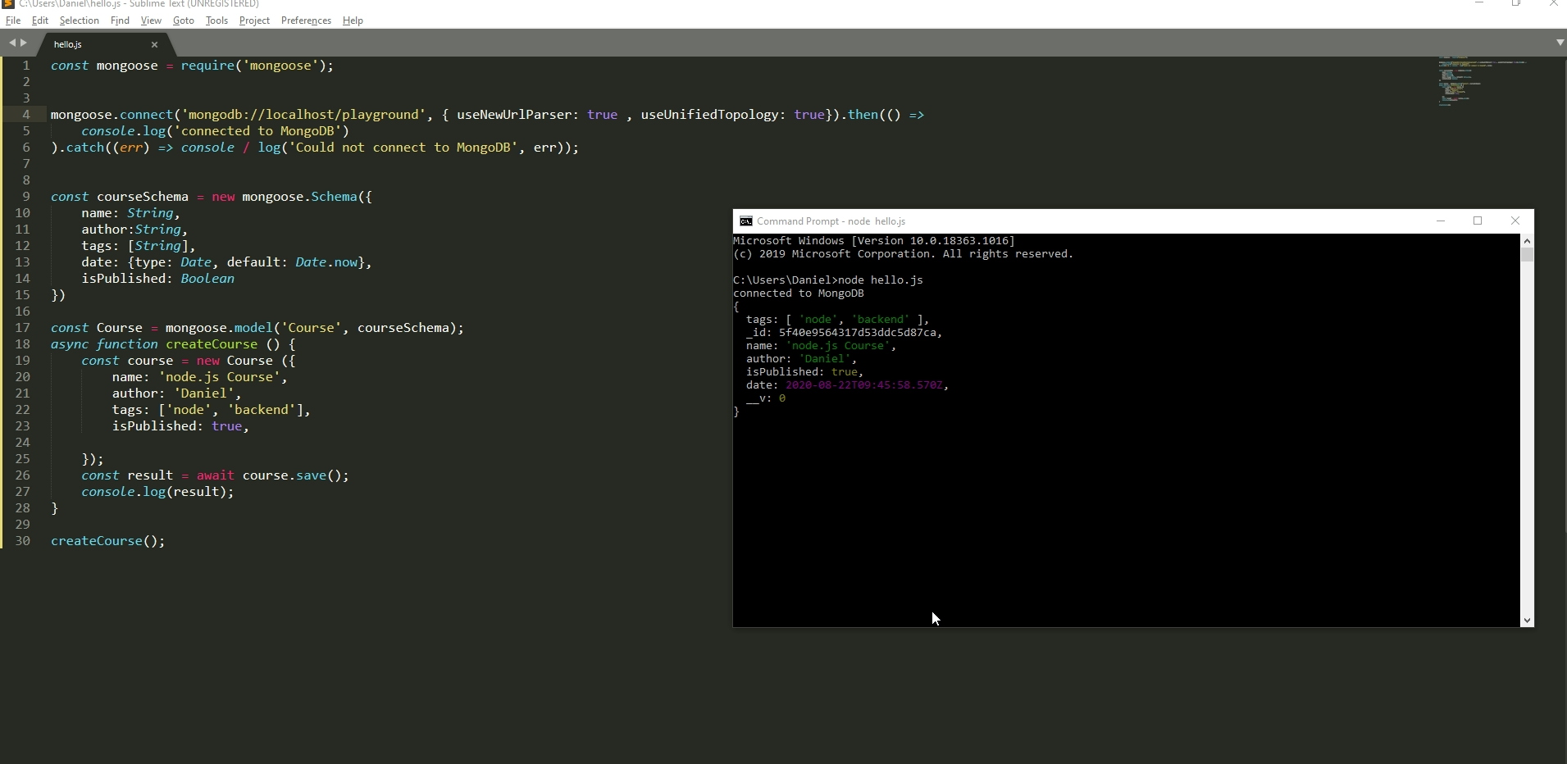The width and height of the screenshot is (1567, 764).
Task: Go to previous tab with left arrow
Action: point(12,43)
